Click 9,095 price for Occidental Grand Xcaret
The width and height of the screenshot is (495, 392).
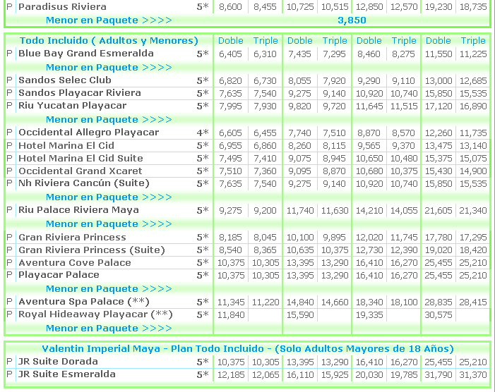pyautogui.click(x=299, y=171)
